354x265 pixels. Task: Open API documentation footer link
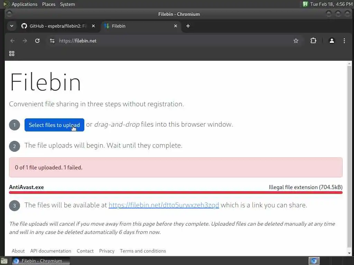[x=50, y=251]
